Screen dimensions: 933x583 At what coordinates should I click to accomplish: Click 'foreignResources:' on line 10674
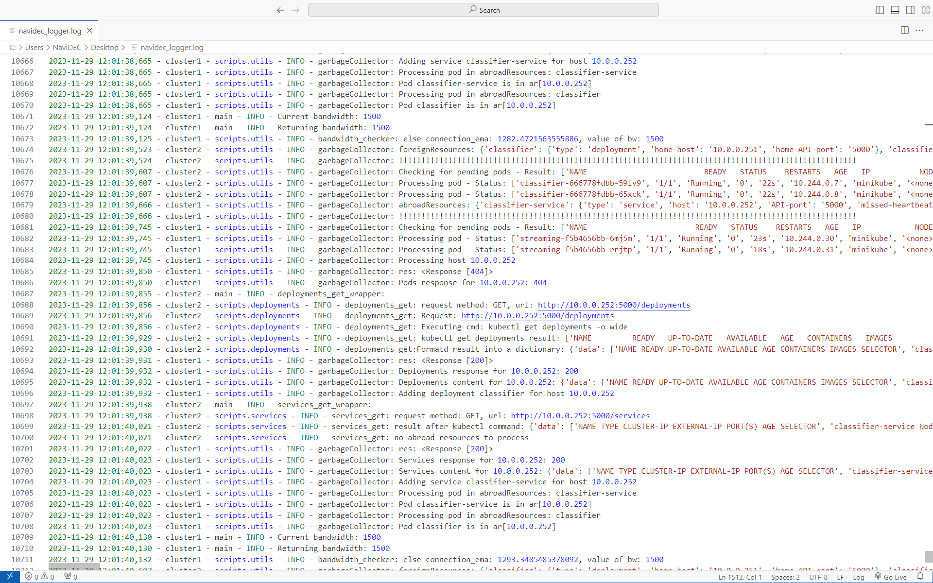click(x=436, y=150)
